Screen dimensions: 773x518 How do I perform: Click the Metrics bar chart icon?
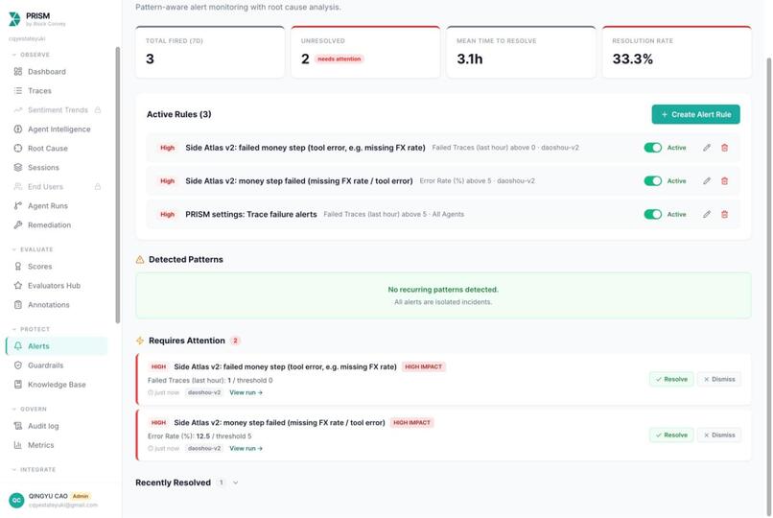(18, 445)
